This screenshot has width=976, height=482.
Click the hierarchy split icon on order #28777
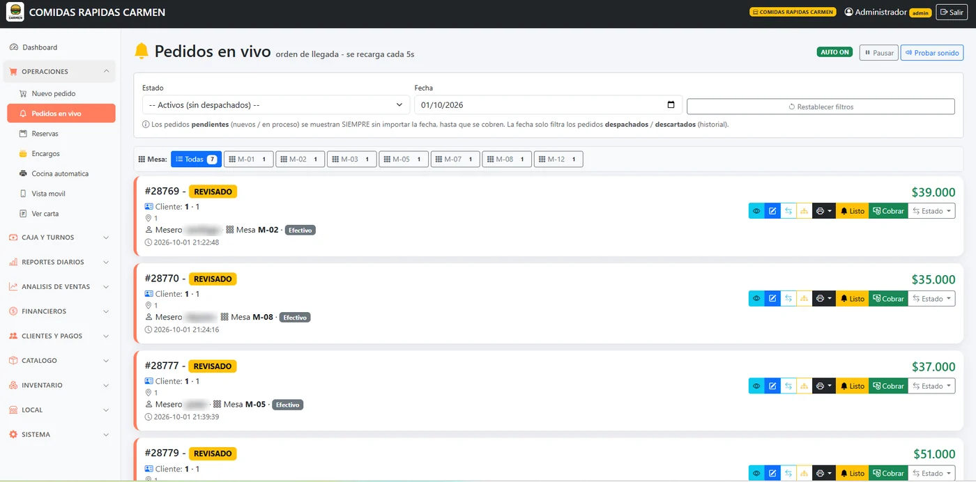[805, 386]
